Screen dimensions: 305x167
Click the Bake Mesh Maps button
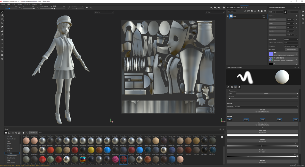291,50
